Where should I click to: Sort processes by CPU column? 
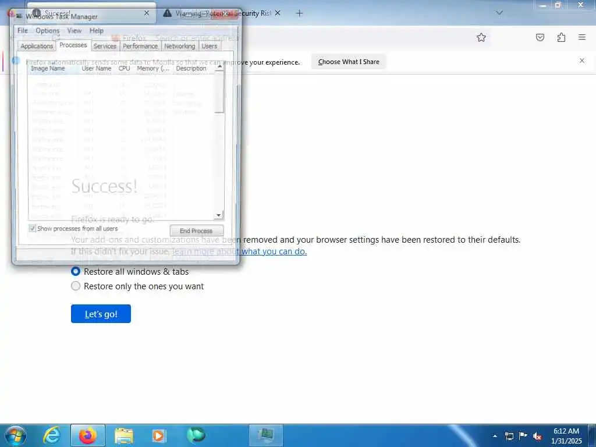point(125,69)
